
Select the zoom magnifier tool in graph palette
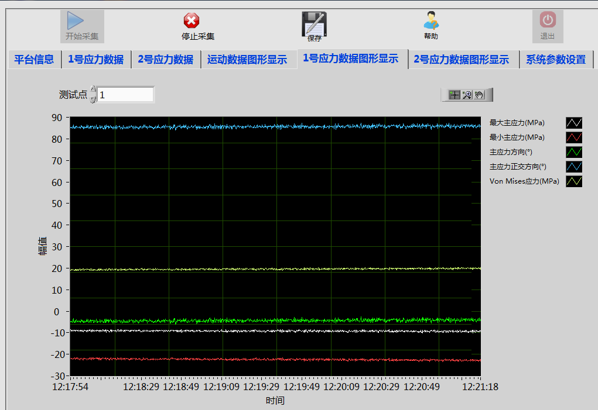click(x=467, y=95)
